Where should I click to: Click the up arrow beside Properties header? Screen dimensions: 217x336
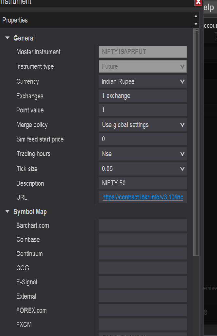(196, 16)
